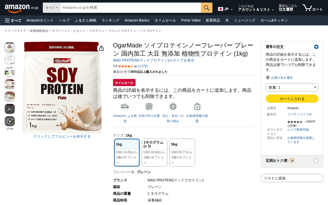Viewport: 328px width, 205px height.
Task: Click the product star rating icons
Action: [x=126, y=66]
